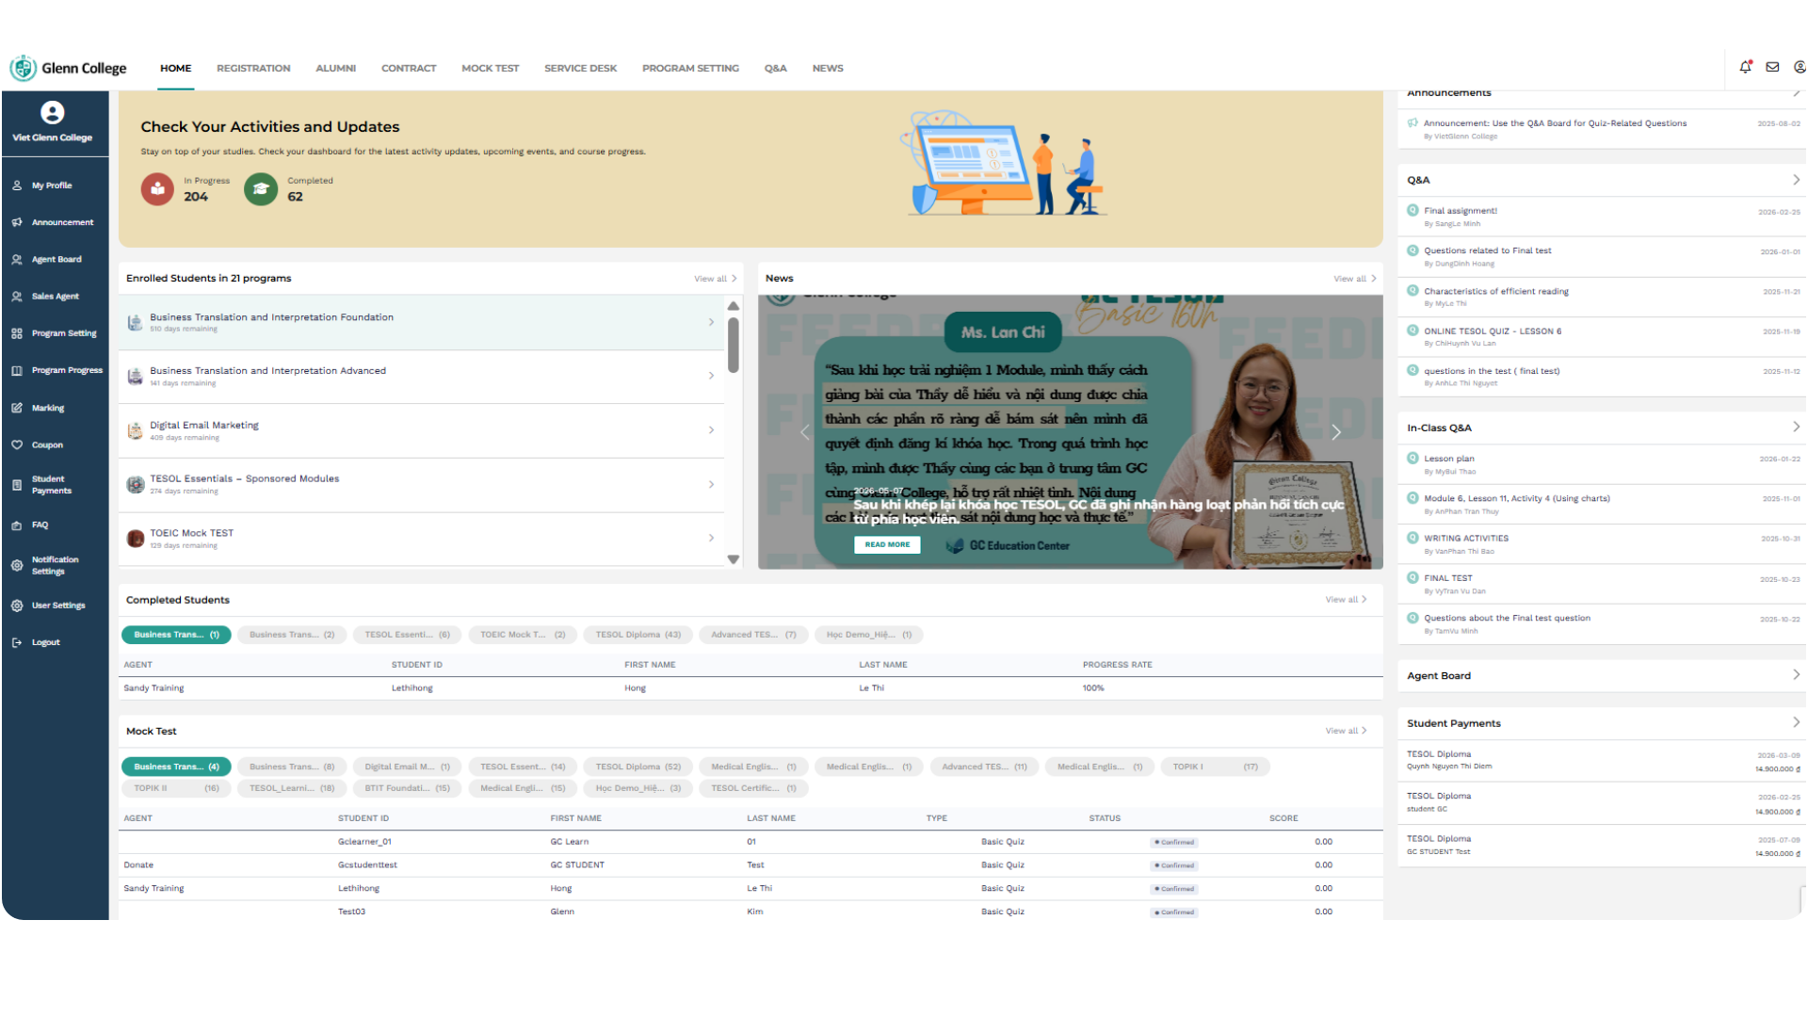The height and width of the screenshot is (1017, 1808).
Task: Click student ID Lethihong in Completed Students
Action: [412, 688]
